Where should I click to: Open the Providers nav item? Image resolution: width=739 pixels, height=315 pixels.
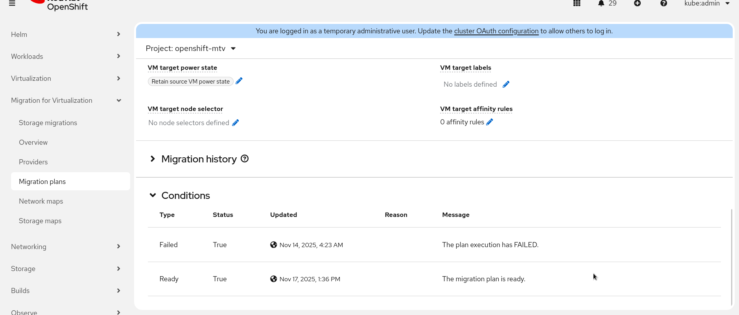tap(33, 162)
